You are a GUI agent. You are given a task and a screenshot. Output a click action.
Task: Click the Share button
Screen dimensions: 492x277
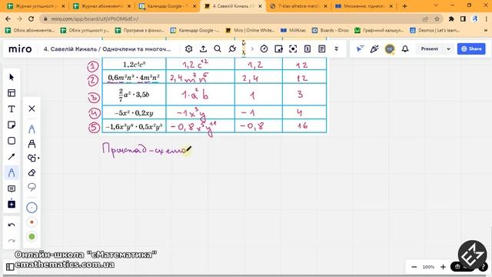coord(471,48)
